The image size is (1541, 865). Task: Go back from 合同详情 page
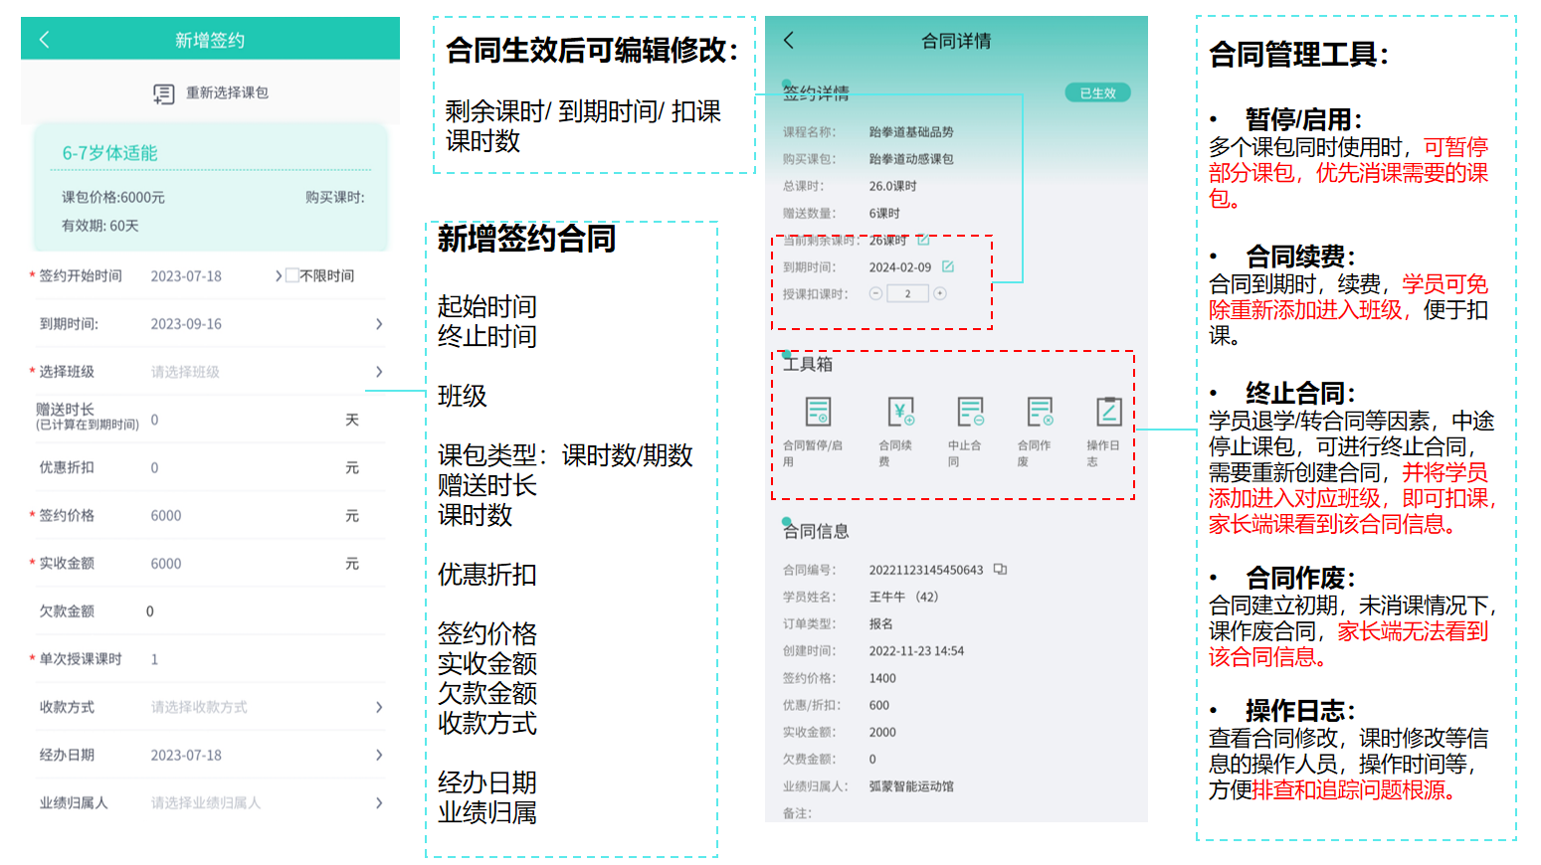(x=789, y=40)
